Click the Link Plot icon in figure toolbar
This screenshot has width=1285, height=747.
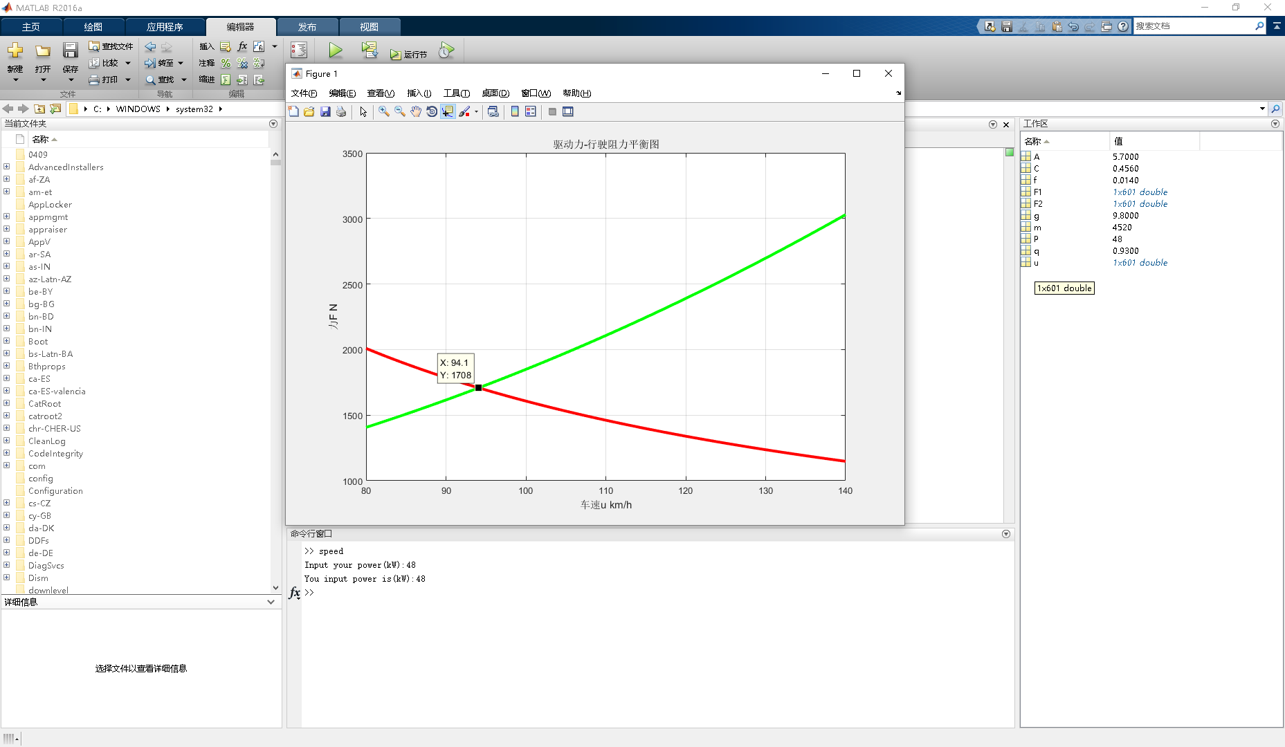coord(493,111)
